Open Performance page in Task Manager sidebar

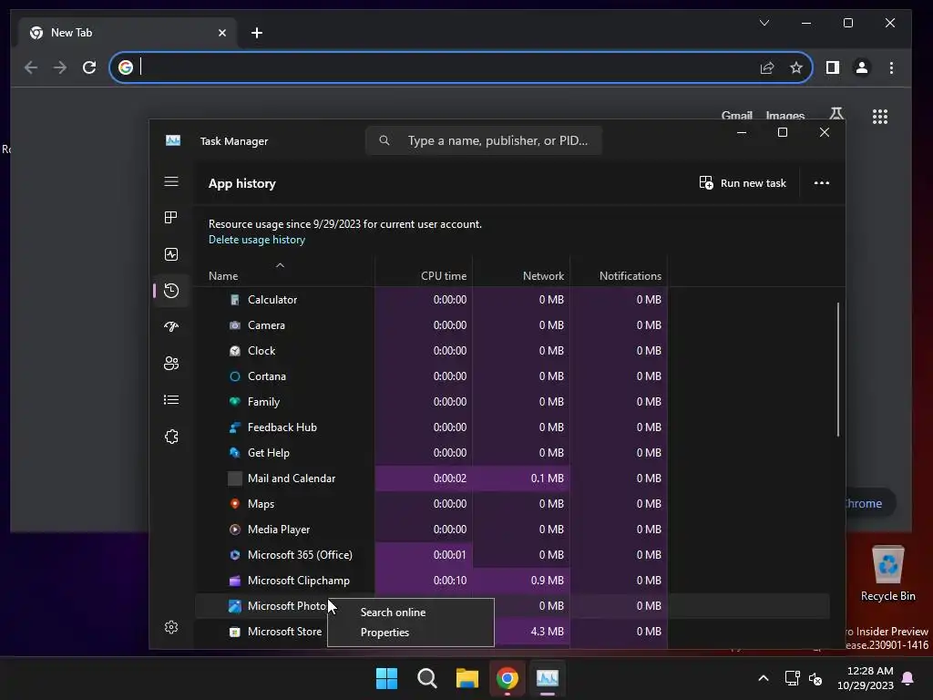click(171, 255)
